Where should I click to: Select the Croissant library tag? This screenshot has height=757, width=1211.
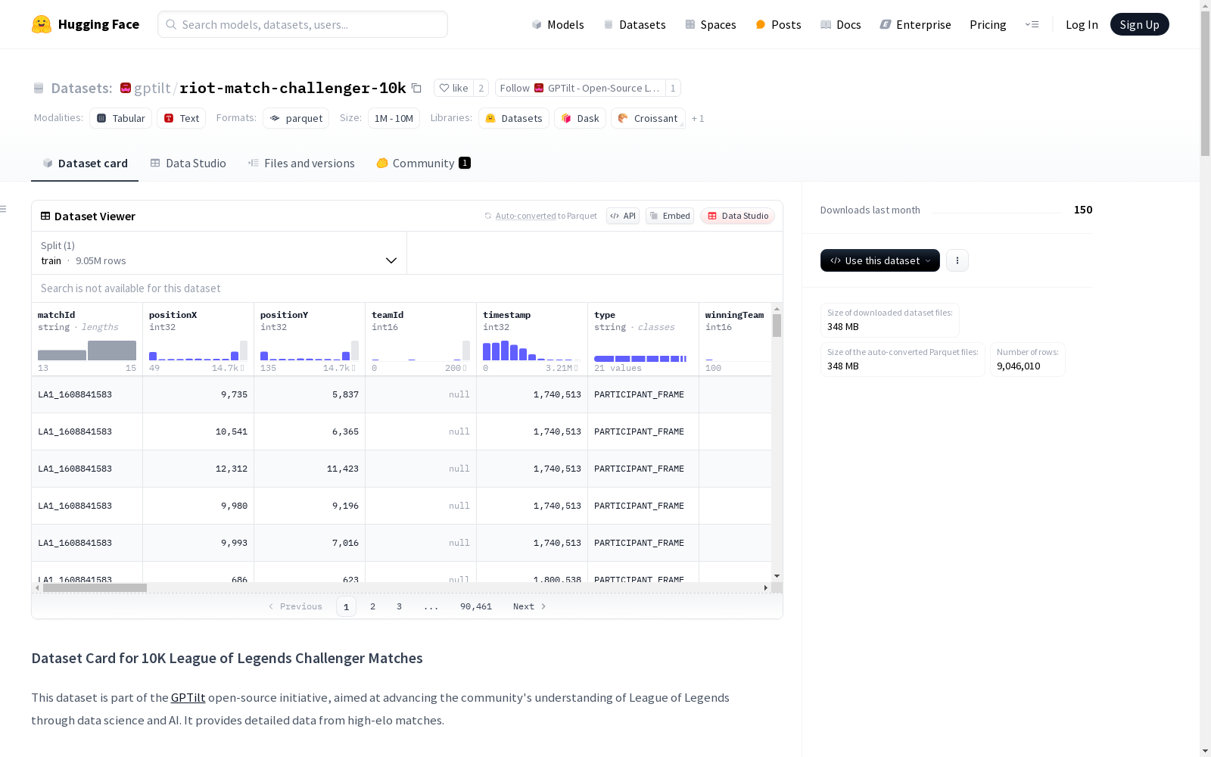pos(648,118)
